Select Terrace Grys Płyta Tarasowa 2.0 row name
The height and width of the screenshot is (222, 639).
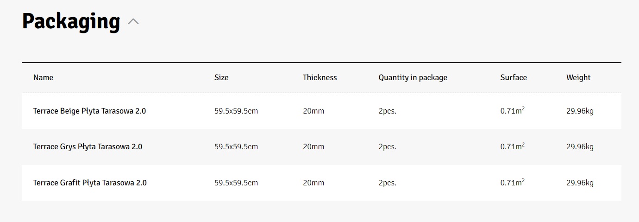(88, 146)
